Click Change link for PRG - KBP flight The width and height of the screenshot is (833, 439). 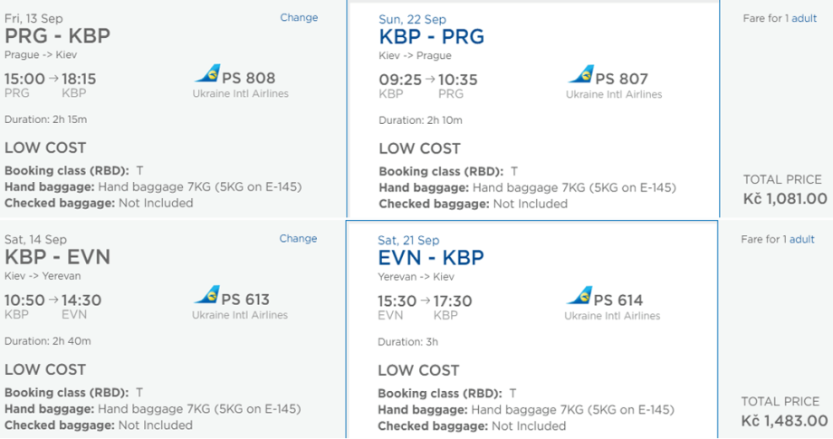299,17
